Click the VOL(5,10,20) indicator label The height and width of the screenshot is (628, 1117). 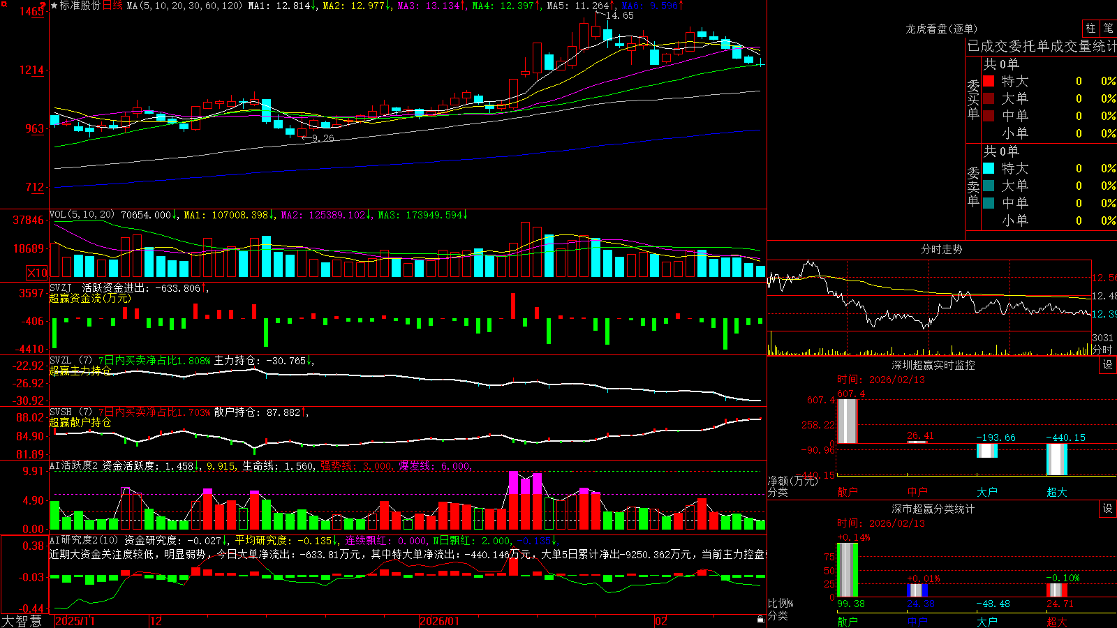click(82, 215)
